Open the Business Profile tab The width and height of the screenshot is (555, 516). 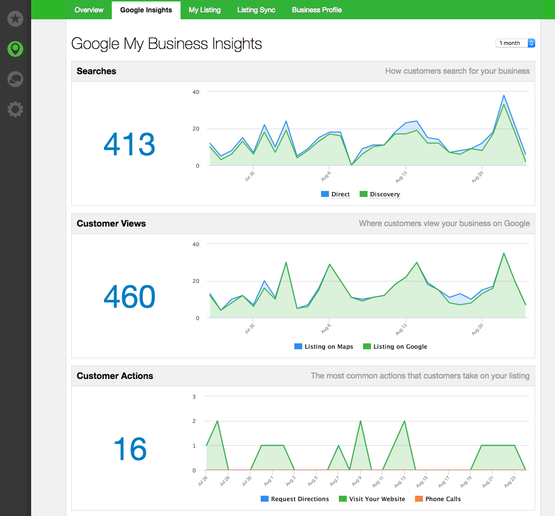click(x=317, y=10)
